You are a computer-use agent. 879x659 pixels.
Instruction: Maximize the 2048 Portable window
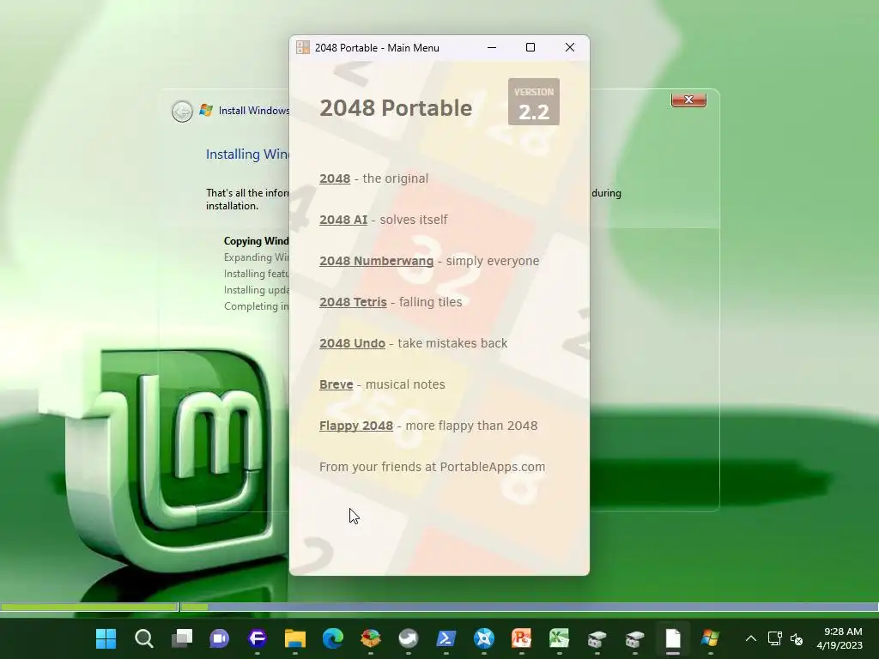click(530, 48)
